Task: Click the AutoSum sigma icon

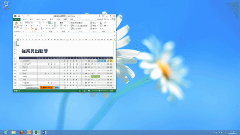Action: 101,22
